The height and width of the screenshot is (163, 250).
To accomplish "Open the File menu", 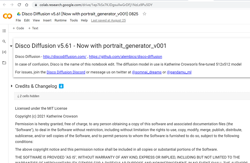I will 18,21.
